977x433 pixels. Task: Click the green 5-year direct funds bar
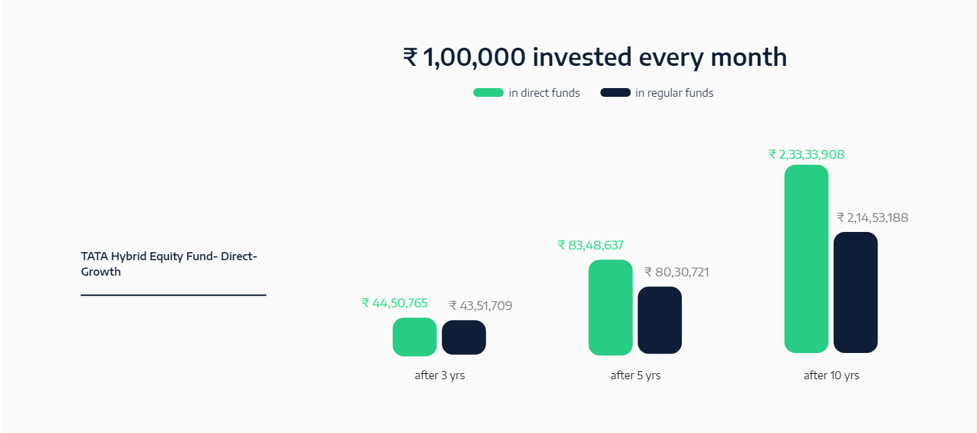click(x=611, y=307)
